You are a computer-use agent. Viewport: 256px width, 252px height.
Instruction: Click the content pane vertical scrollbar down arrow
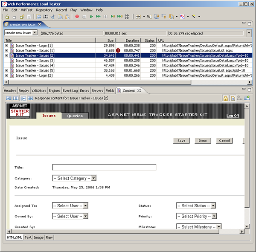point(247,226)
